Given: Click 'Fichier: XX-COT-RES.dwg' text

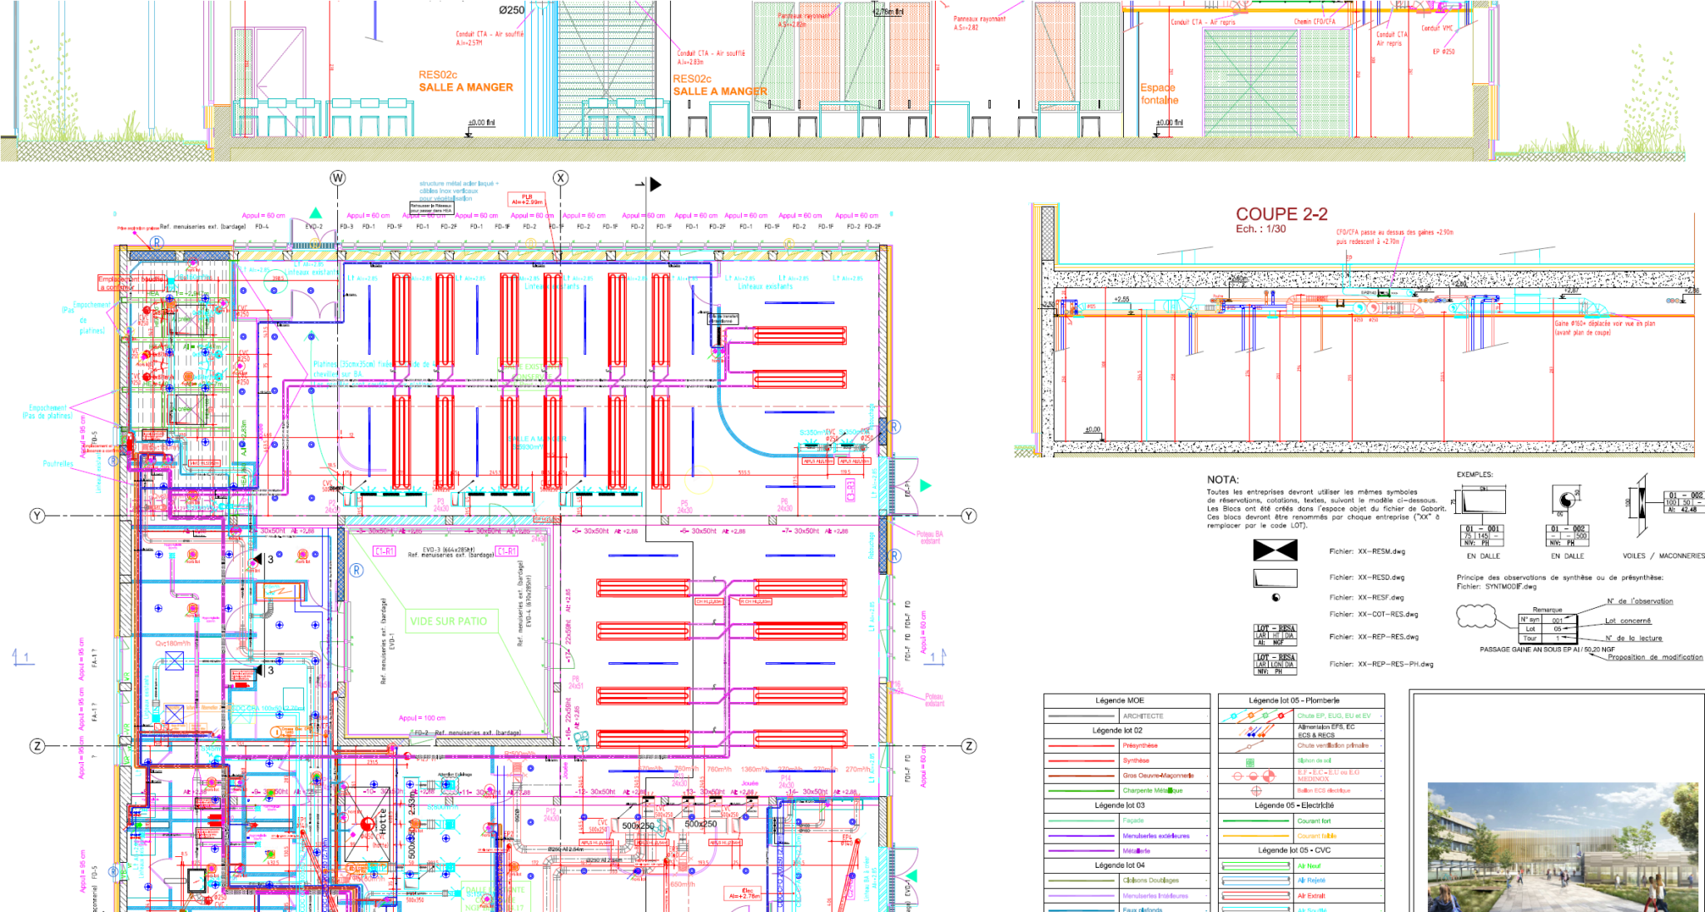Looking at the screenshot, I should coord(1374,615).
